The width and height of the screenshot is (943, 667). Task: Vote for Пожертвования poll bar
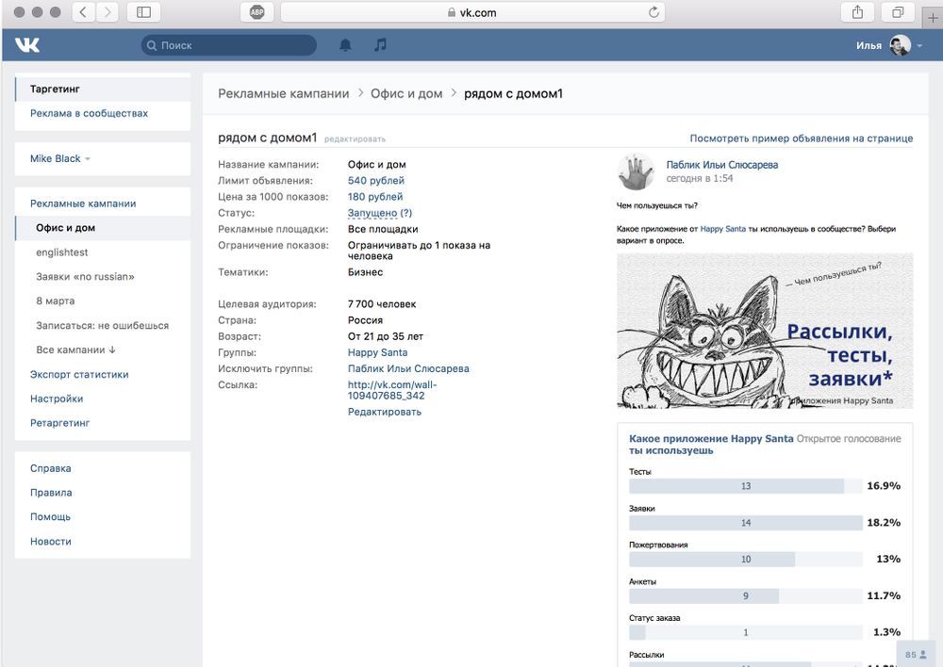click(746, 559)
